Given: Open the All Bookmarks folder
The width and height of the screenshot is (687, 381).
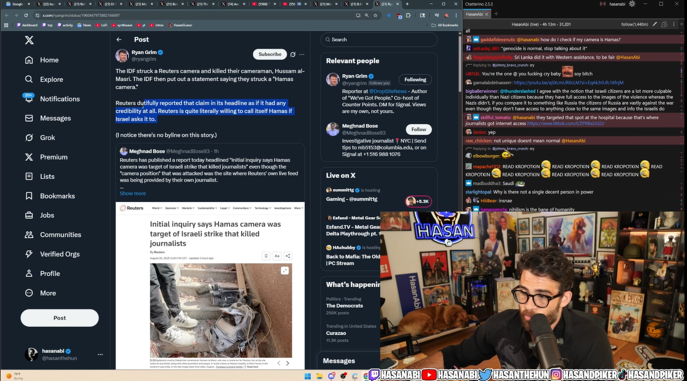Looking at the screenshot, I should point(445,25).
